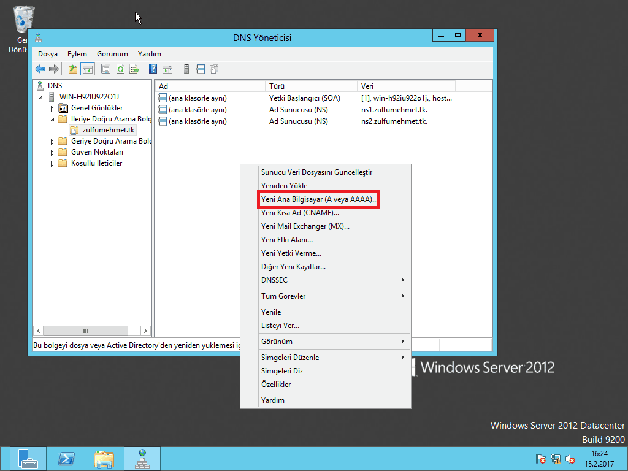Select the ns2.zulfumehmet.tk. record
This screenshot has width=628, height=471.
click(x=394, y=121)
